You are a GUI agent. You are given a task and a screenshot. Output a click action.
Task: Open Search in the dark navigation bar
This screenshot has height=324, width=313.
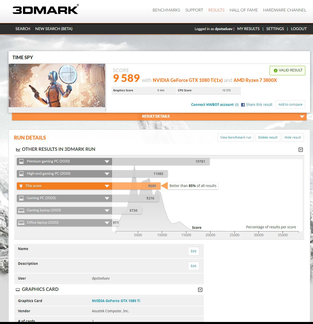tap(23, 29)
